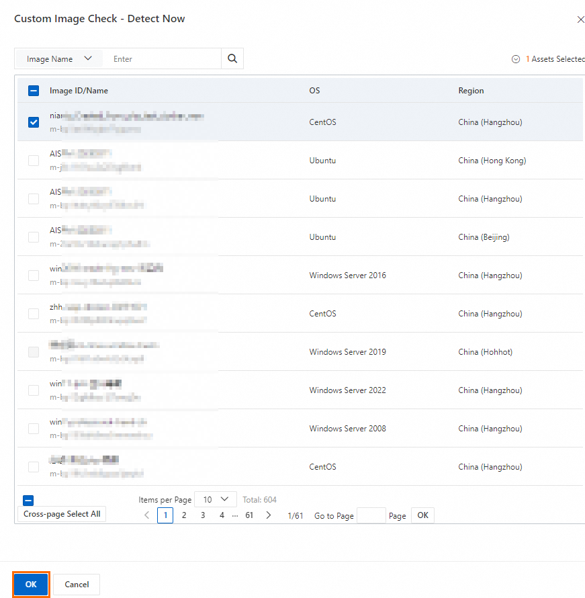Click Cross-page Select All button

click(62, 514)
